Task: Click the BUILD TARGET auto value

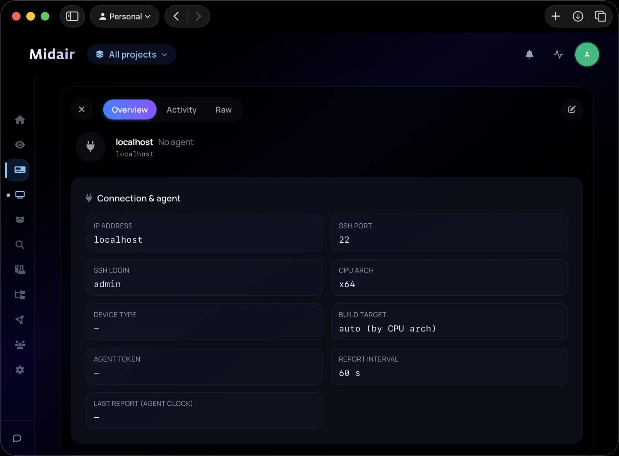Action: pos(388,329)
